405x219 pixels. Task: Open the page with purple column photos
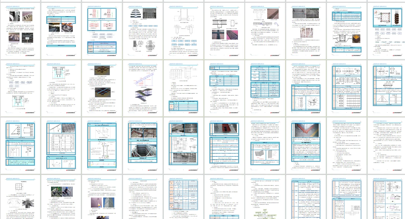pos(102,197)
